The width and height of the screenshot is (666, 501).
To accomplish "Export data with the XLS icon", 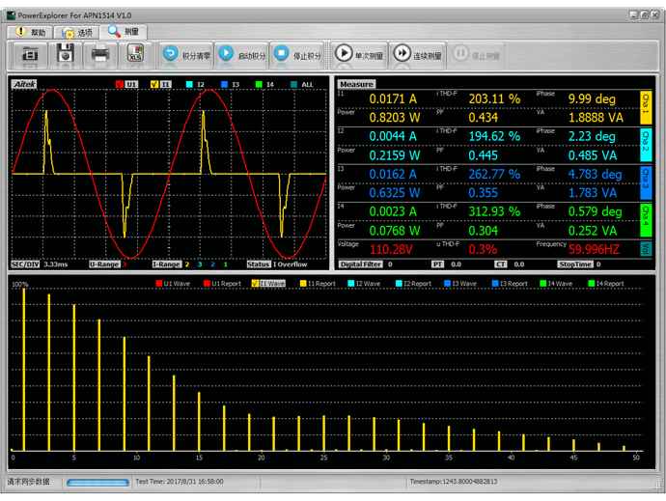I will pos(135,55).
